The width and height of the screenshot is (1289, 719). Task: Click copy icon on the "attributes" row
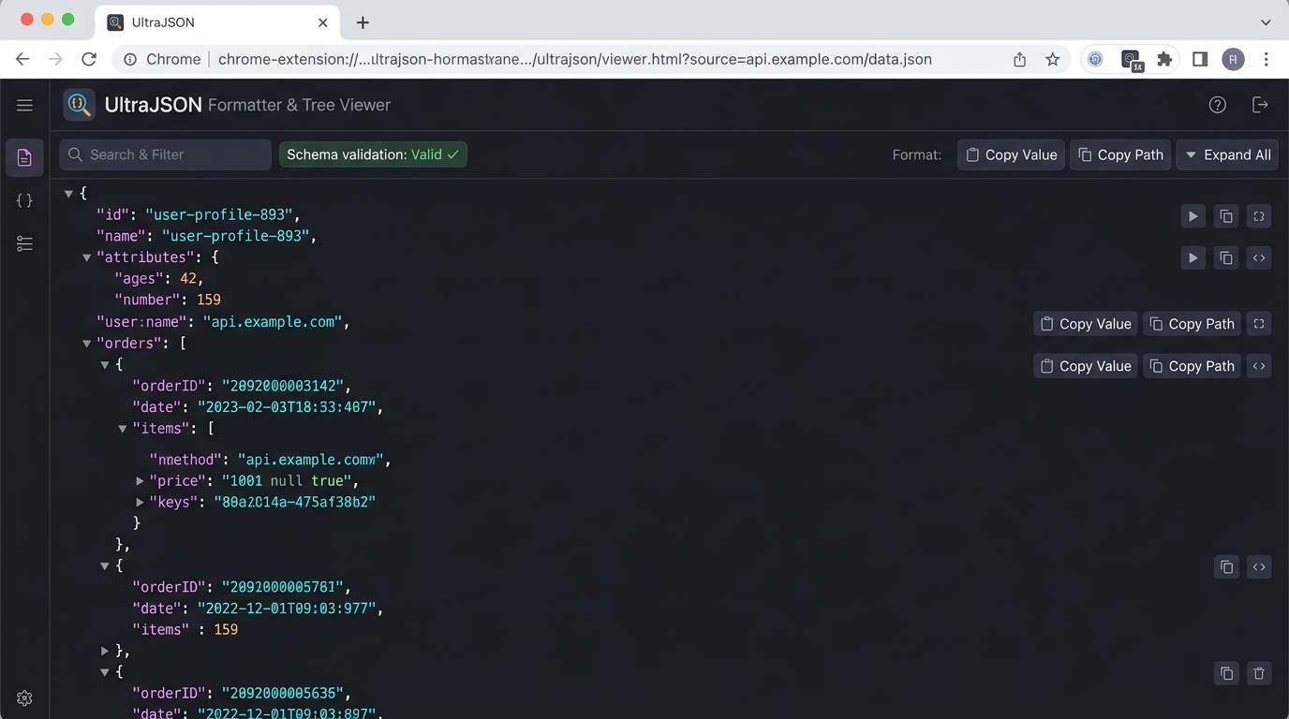click(x=1226, y=257)
